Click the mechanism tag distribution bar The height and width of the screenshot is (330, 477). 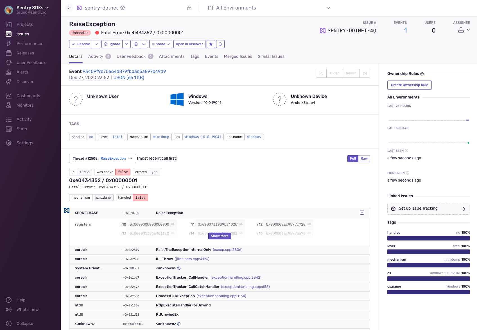(x=428, y=265)
